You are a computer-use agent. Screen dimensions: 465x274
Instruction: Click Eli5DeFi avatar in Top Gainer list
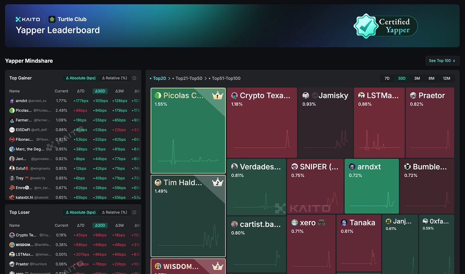pos(12,130)
